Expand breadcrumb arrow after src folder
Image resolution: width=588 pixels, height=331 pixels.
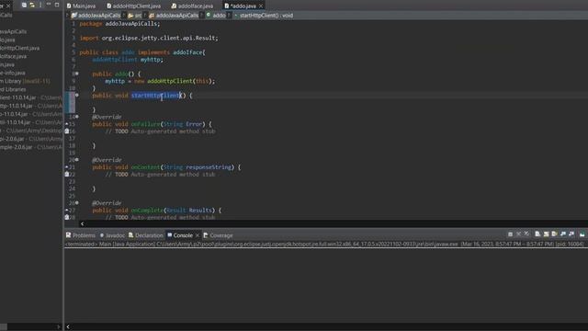point(145,16)
